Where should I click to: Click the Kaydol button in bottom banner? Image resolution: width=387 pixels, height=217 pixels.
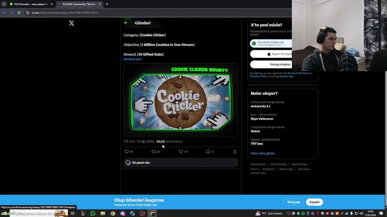[314, 202]
